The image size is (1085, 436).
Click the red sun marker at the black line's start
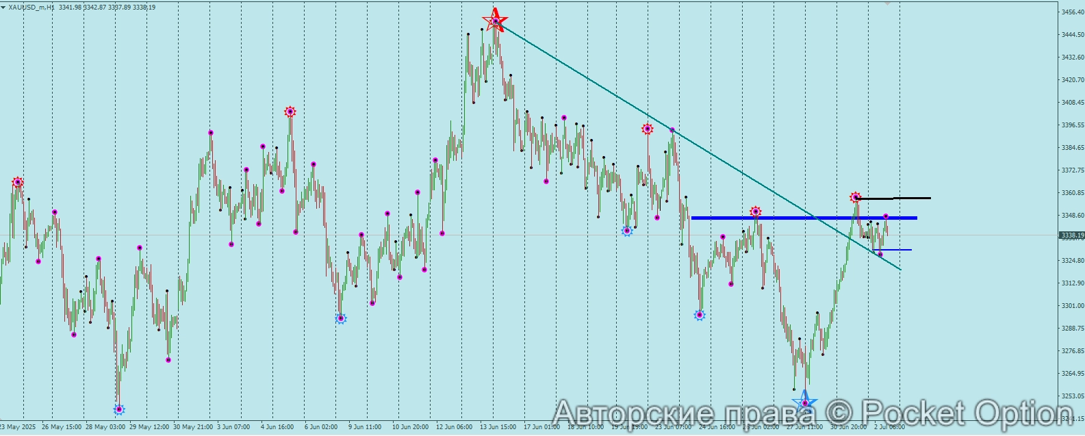(x=856, y=197)
